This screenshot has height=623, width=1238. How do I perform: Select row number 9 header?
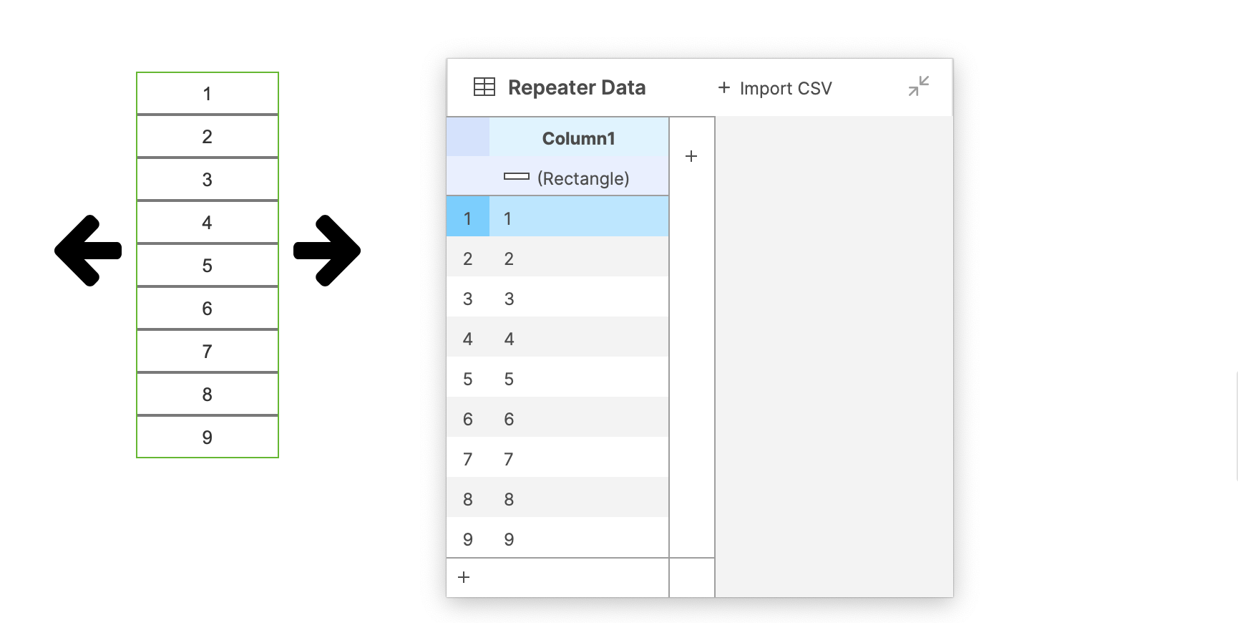(467, 539)
